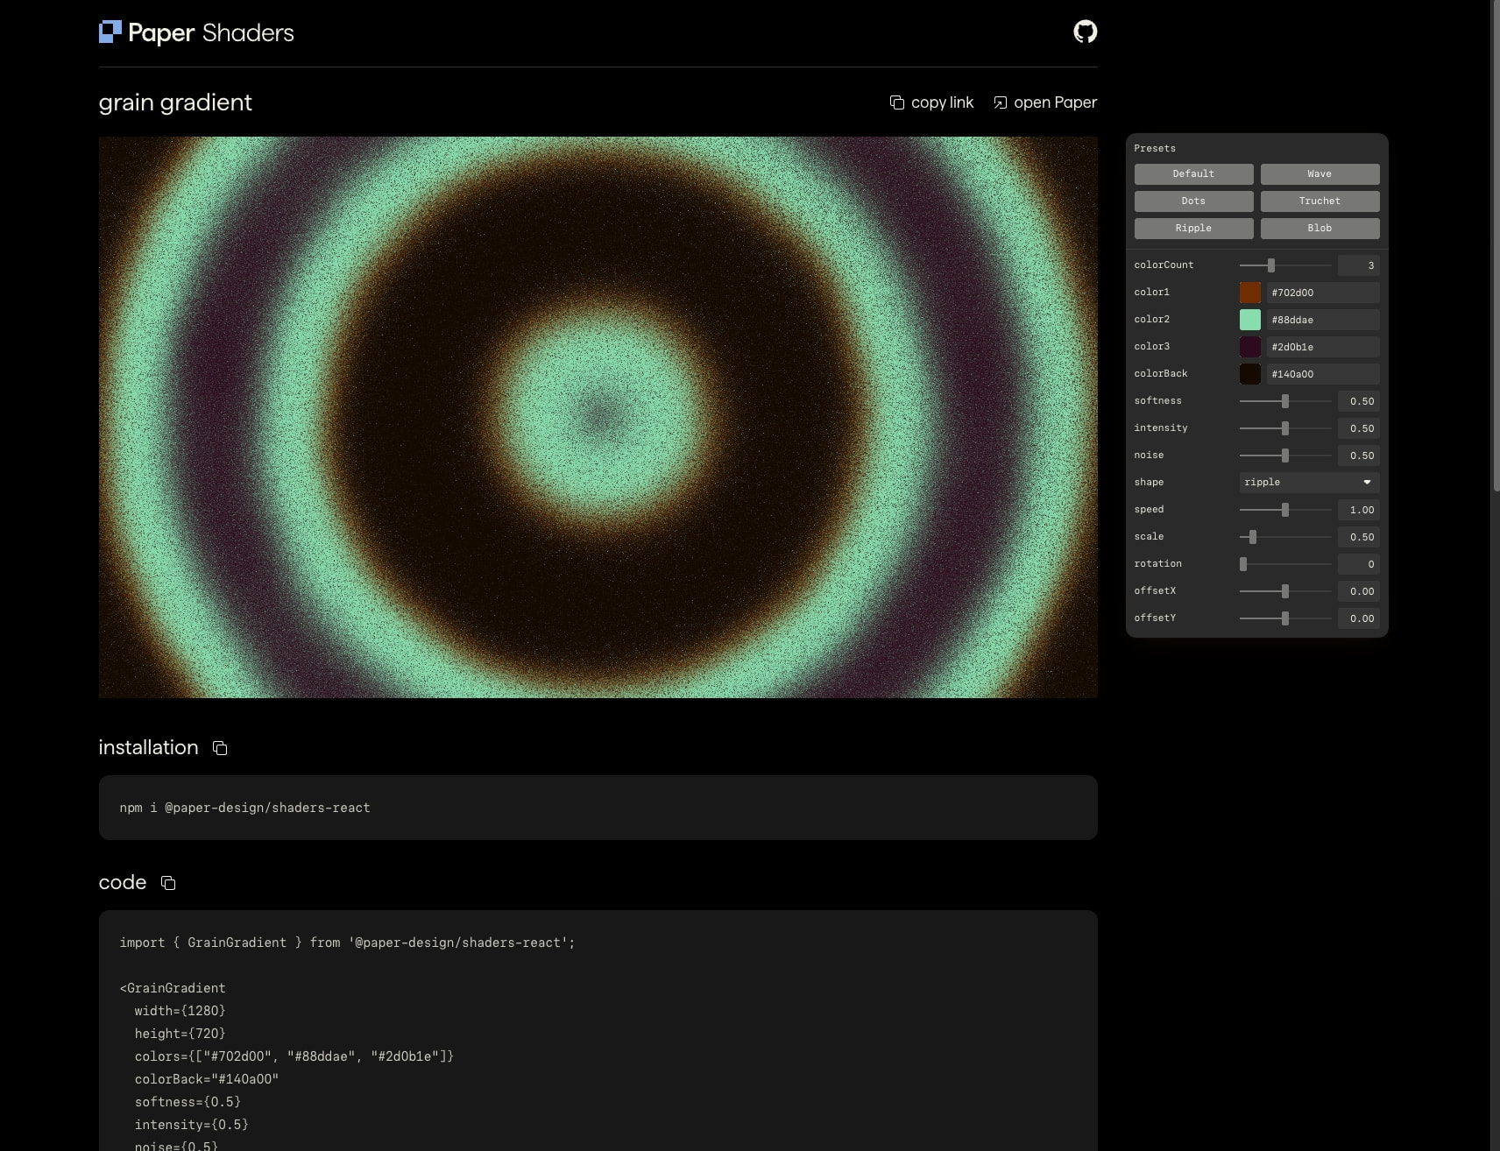The height and width of the screenshot is (1151, 1500).
Task: Click the import GrainGradient code line
Action: 348,943
